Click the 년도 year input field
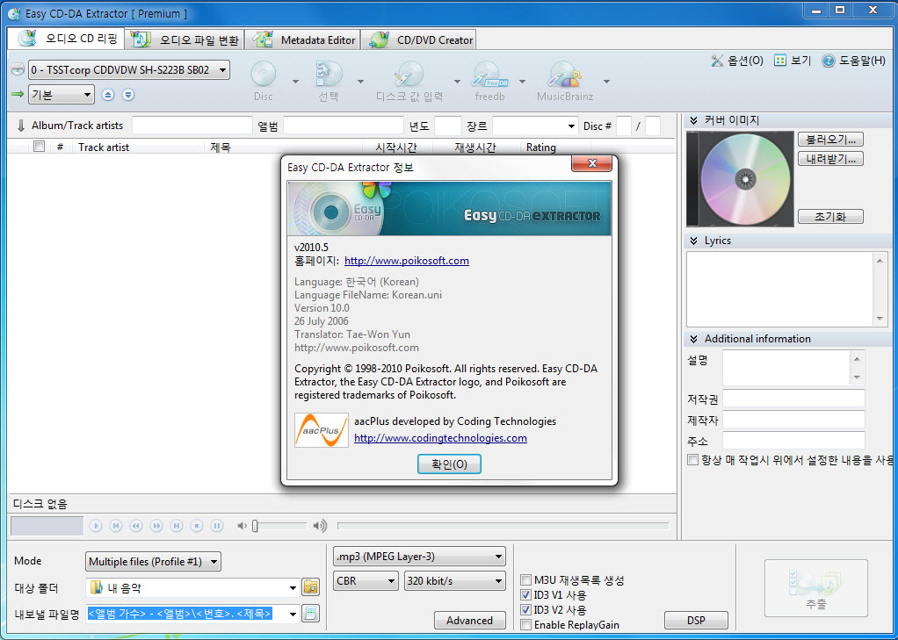898x640 pixels. coord(448,126)
